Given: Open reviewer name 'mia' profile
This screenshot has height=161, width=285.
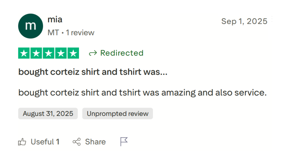Looking at the screenshot, I should coord(55,20).
